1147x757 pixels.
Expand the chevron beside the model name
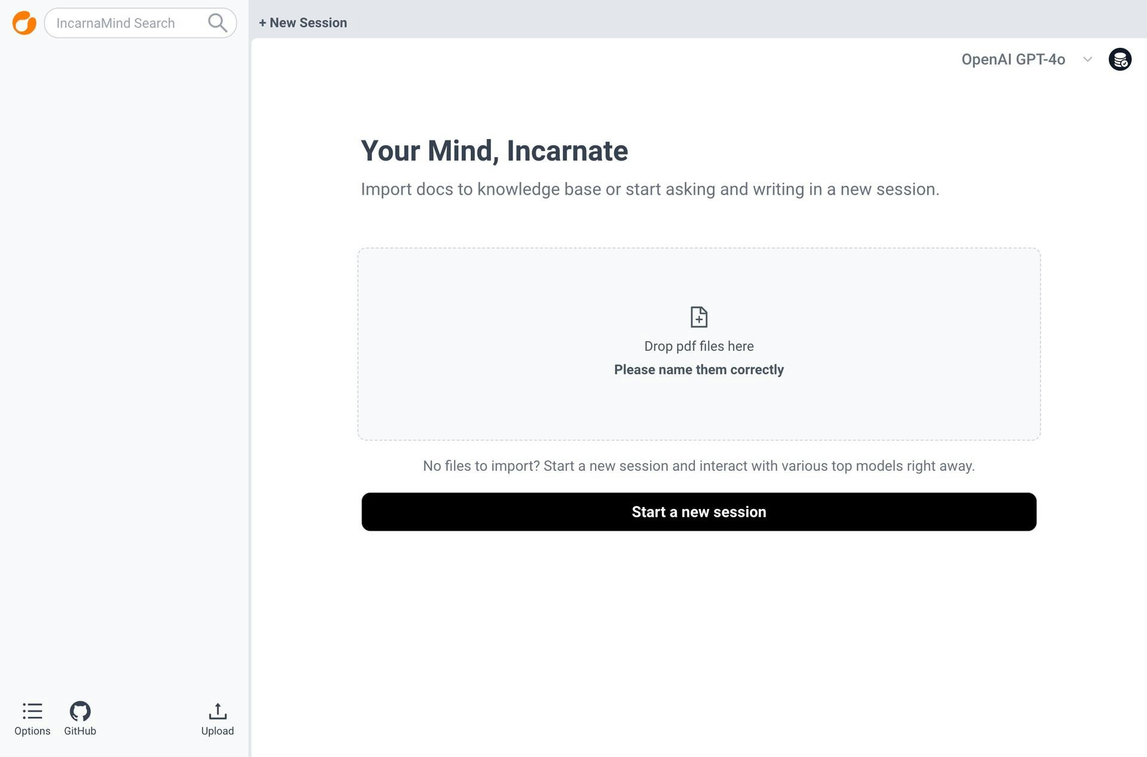pos(1087,59)
